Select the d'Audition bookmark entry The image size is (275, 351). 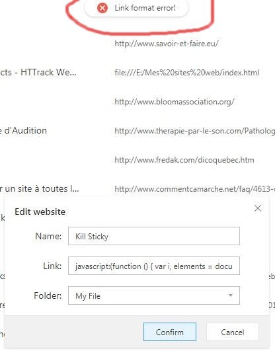point(23,130)
